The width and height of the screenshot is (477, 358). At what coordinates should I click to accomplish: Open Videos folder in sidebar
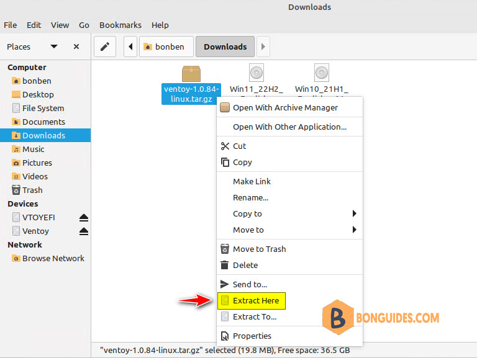(45, 177)
